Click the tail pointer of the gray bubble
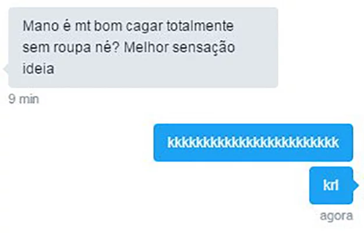 6,69
